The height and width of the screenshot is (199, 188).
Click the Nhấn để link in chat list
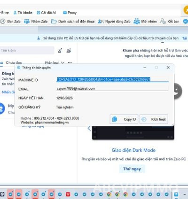8,92
